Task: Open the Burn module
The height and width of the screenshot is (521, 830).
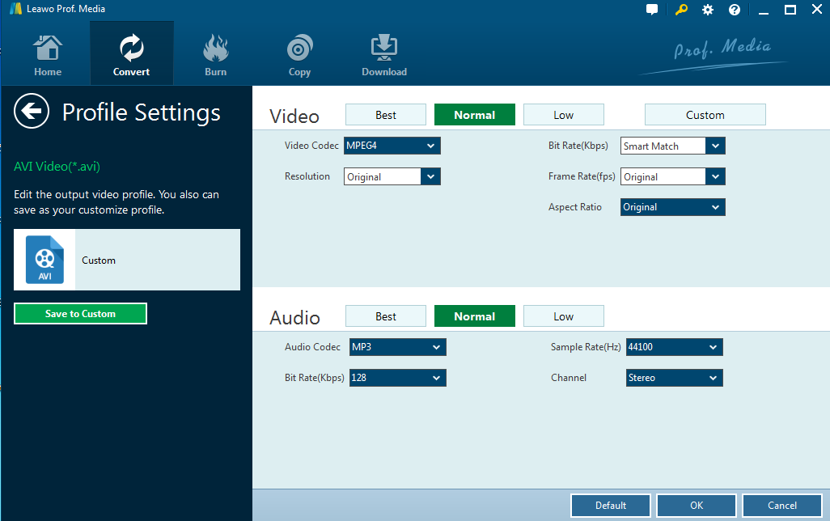Action: [x=215, y=55]
